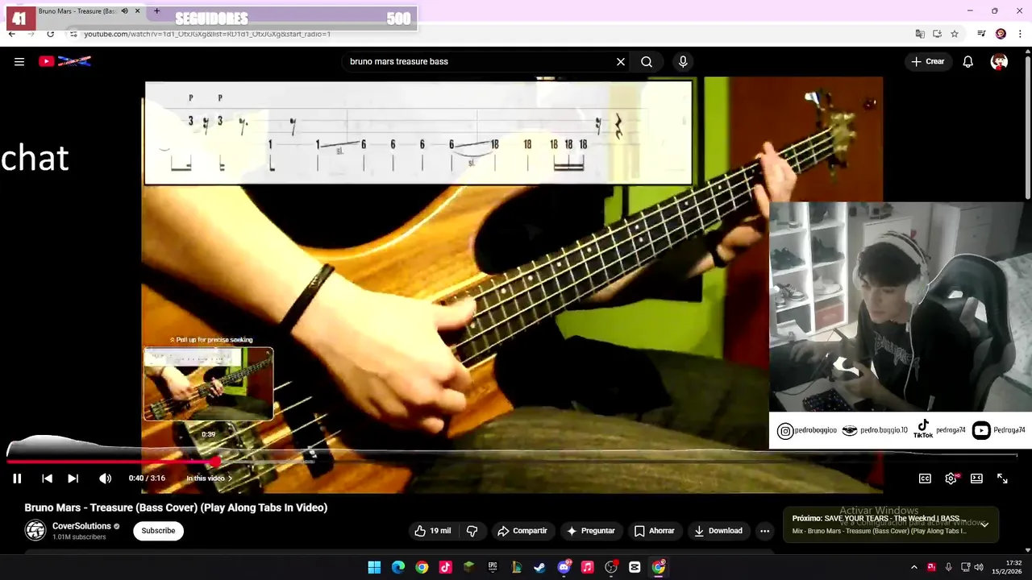Click the Preguntar button

(x=591, y=531)
